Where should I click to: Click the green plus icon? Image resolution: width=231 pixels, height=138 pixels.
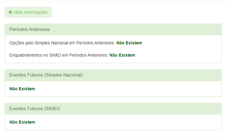[10, 12]
